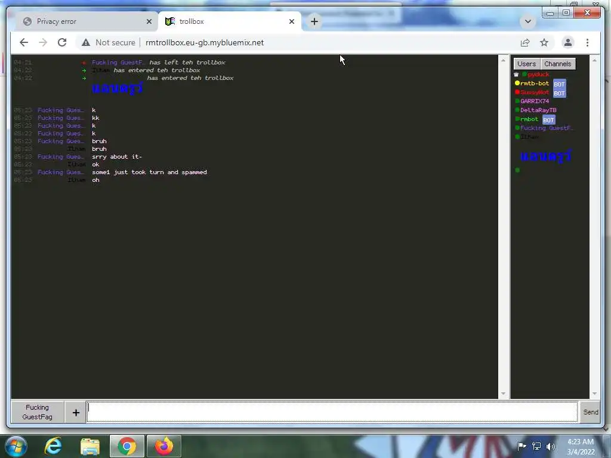Click the 'has left teh trollbox' notice
The image size is (611, 458).
coord(187,62)
